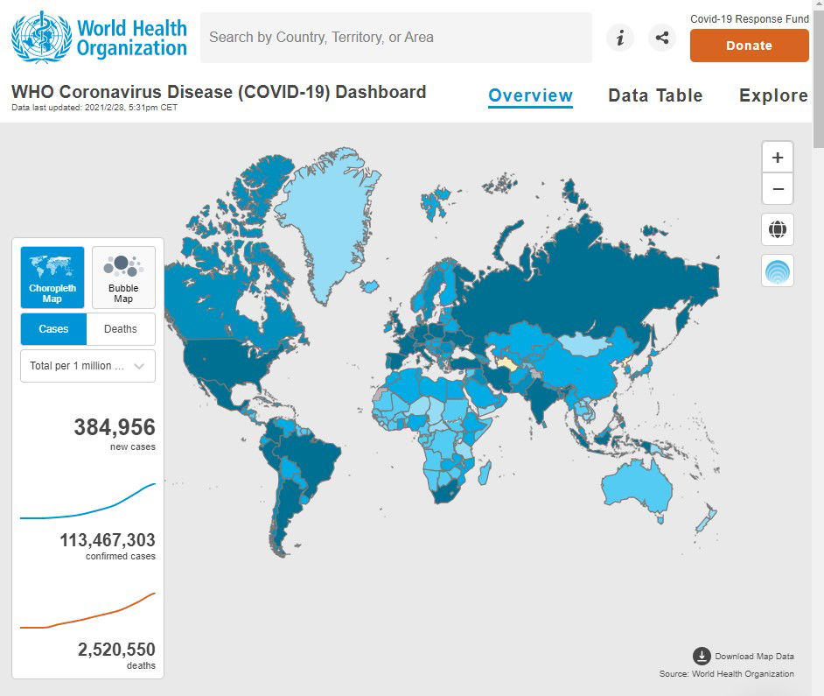Zoom out of the map
This screenshot has height=696, width=824.
tap(778, 189)
